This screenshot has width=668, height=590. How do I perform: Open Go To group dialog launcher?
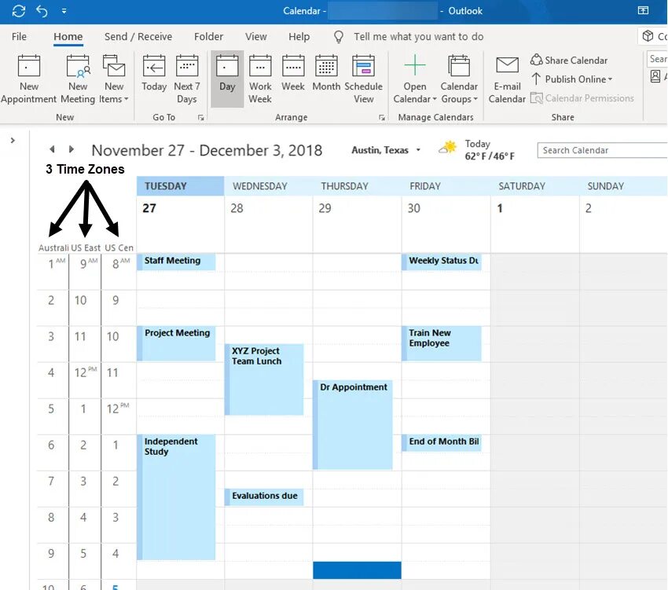201,118
